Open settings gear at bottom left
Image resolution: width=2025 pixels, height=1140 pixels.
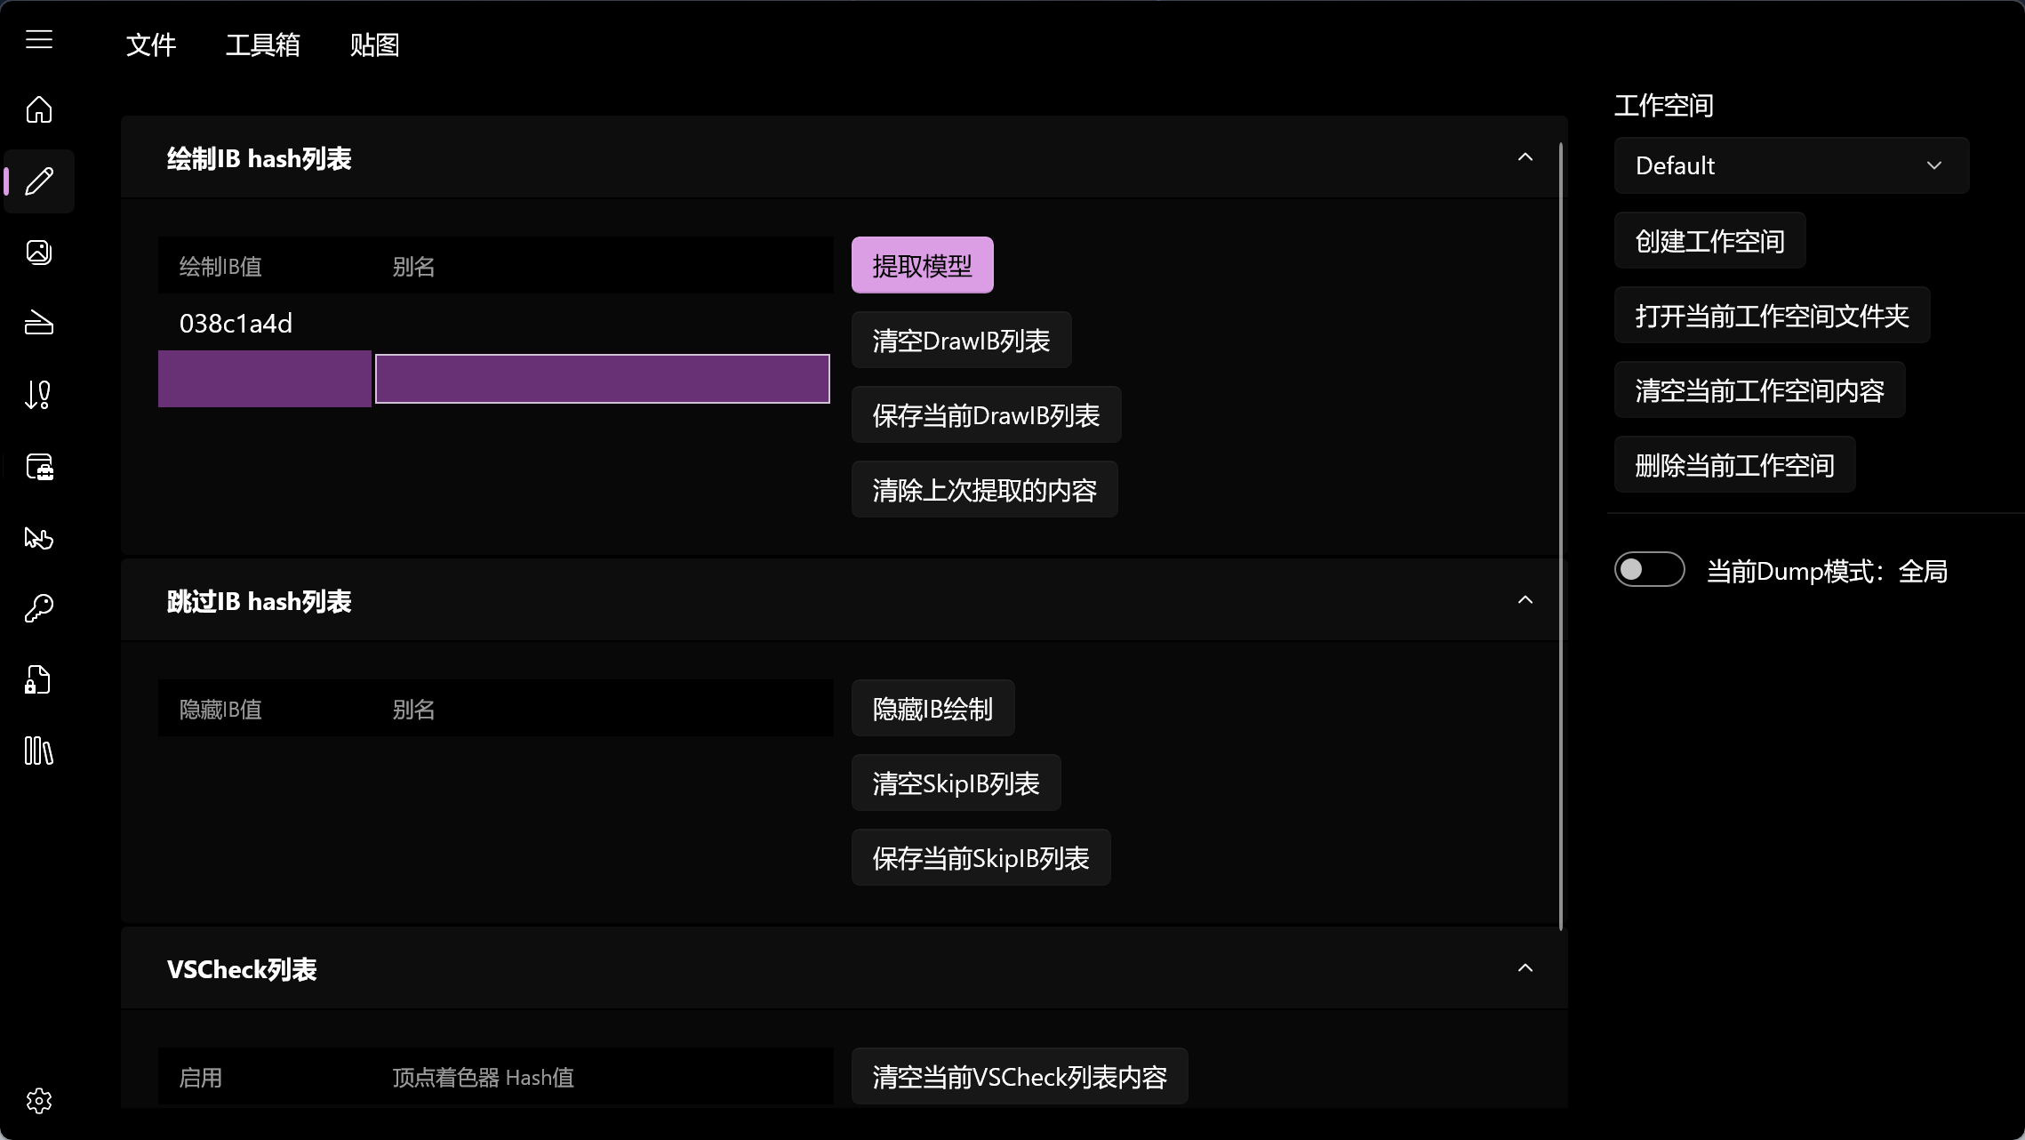(39, 1101)
